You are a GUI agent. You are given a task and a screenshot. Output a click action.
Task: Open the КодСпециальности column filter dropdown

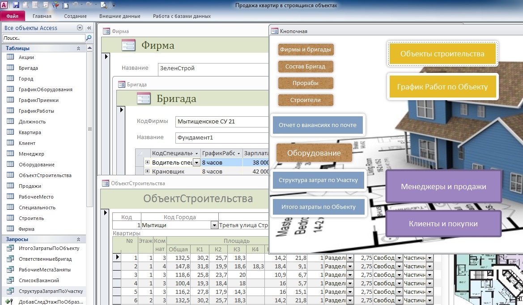tap(196, 153)
